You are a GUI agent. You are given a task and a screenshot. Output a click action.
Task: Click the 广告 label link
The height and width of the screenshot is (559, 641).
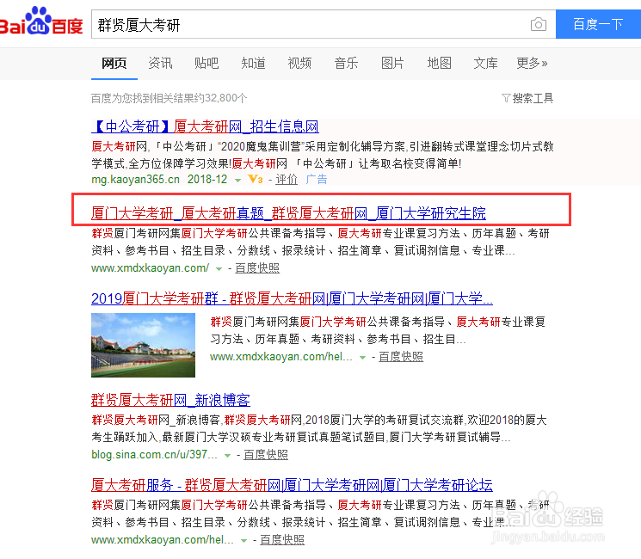[317, 180]
